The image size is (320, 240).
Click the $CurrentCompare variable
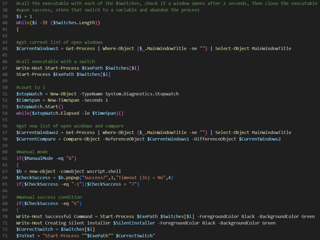(x=37, y=139)
